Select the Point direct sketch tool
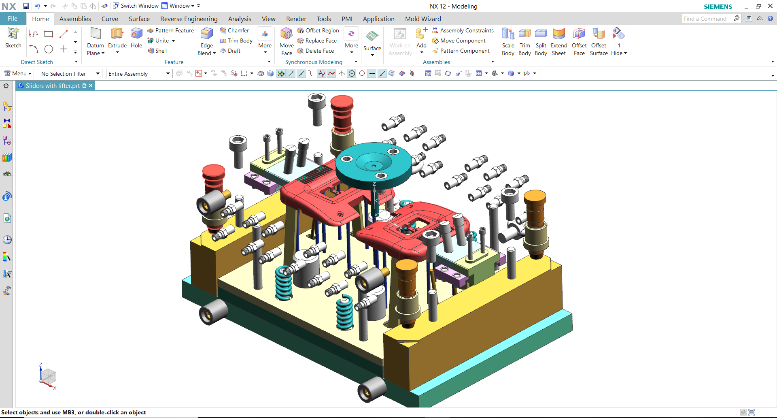This screenshot has width=777, height=418. click(x=64, y=49)
